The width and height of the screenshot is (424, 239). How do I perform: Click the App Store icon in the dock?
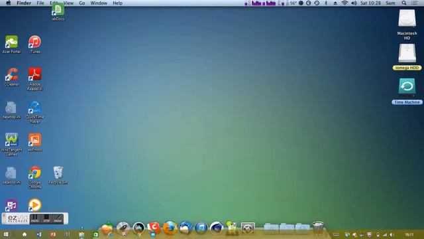(138, 228)
